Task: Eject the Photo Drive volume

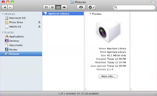Action: click(x=39, y=22)
